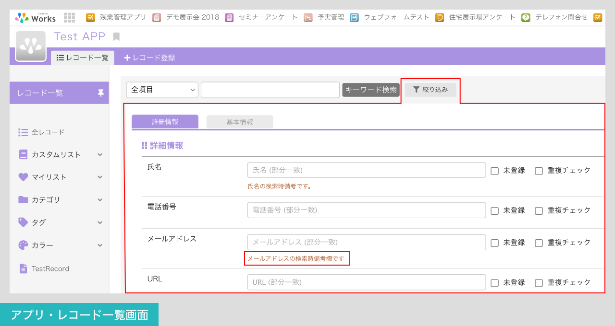The image size is (615, 326).
Task: Click the 全レコード list icon
Action: point(23,132)
